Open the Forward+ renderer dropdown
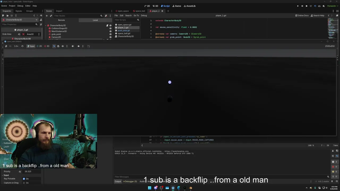The image size is (340, 191). [x=332, y=6]
